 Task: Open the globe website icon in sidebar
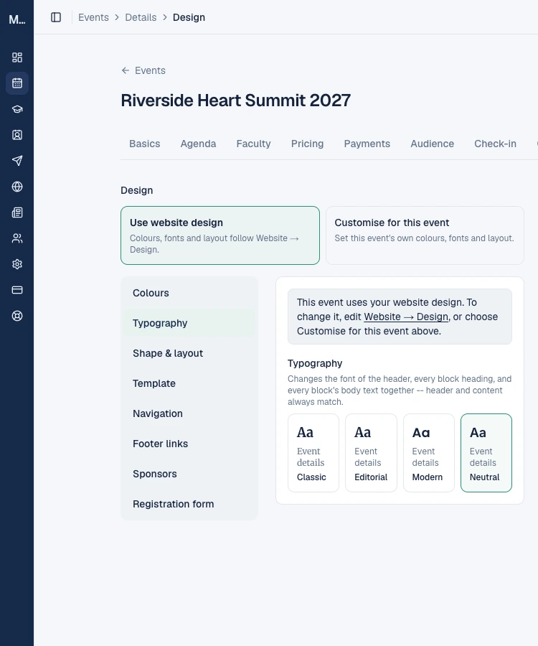(17, 187)
